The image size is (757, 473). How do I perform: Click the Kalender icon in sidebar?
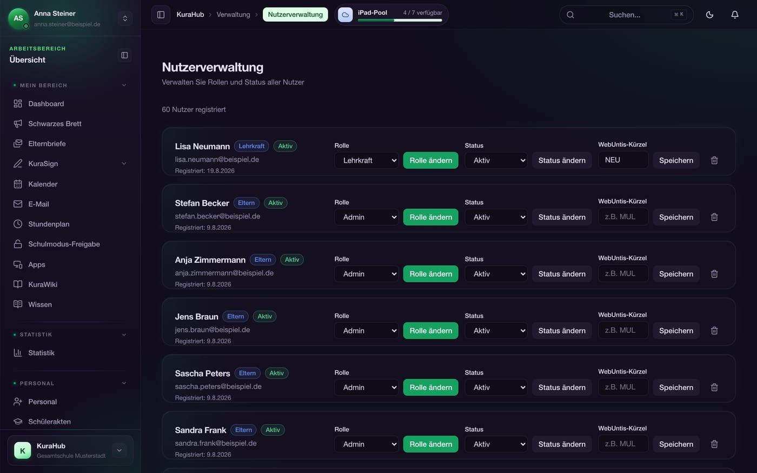pos(18,184)
